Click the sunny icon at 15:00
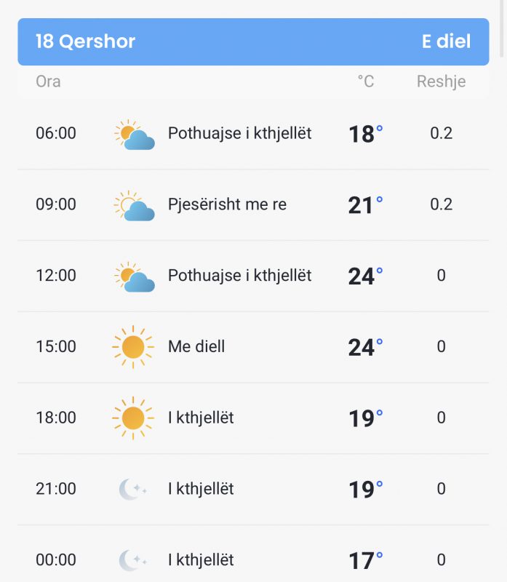 point(133,347)
